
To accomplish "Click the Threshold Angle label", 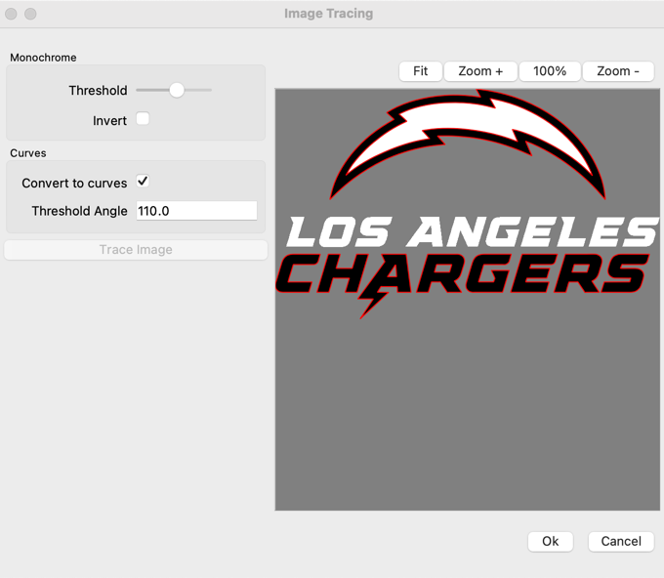I will (x=80, y=211).
